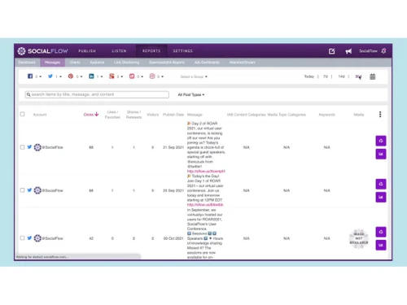
Task: Click the SocialFlow logo
Action: [42, 51]
